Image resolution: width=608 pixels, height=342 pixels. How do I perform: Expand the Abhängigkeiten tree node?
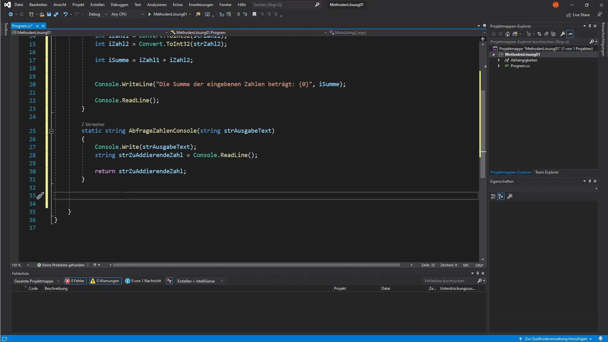point(499,60)
